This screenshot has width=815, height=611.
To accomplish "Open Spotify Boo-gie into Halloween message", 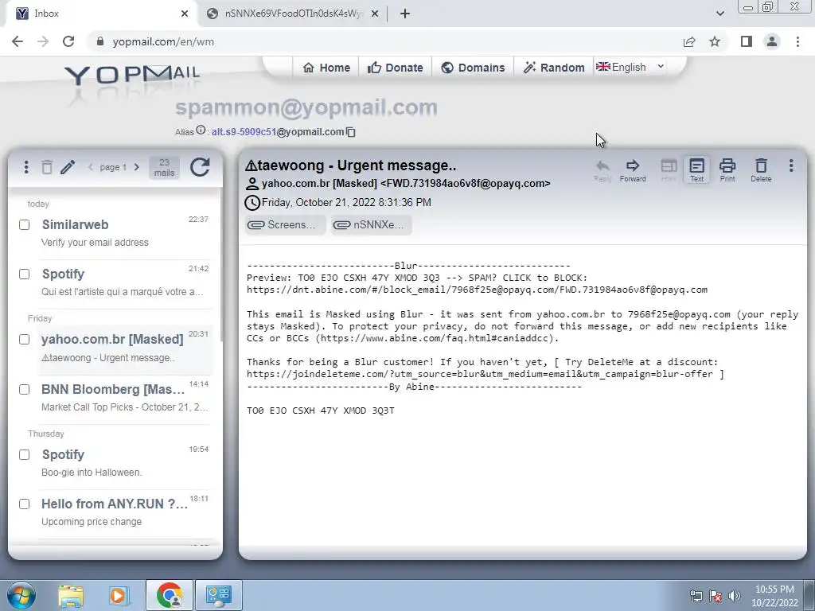I will (125, 463).
